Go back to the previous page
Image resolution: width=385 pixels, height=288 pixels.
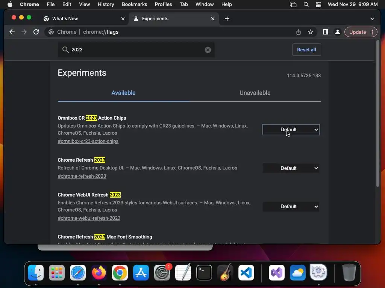click(x=12, y=32)
